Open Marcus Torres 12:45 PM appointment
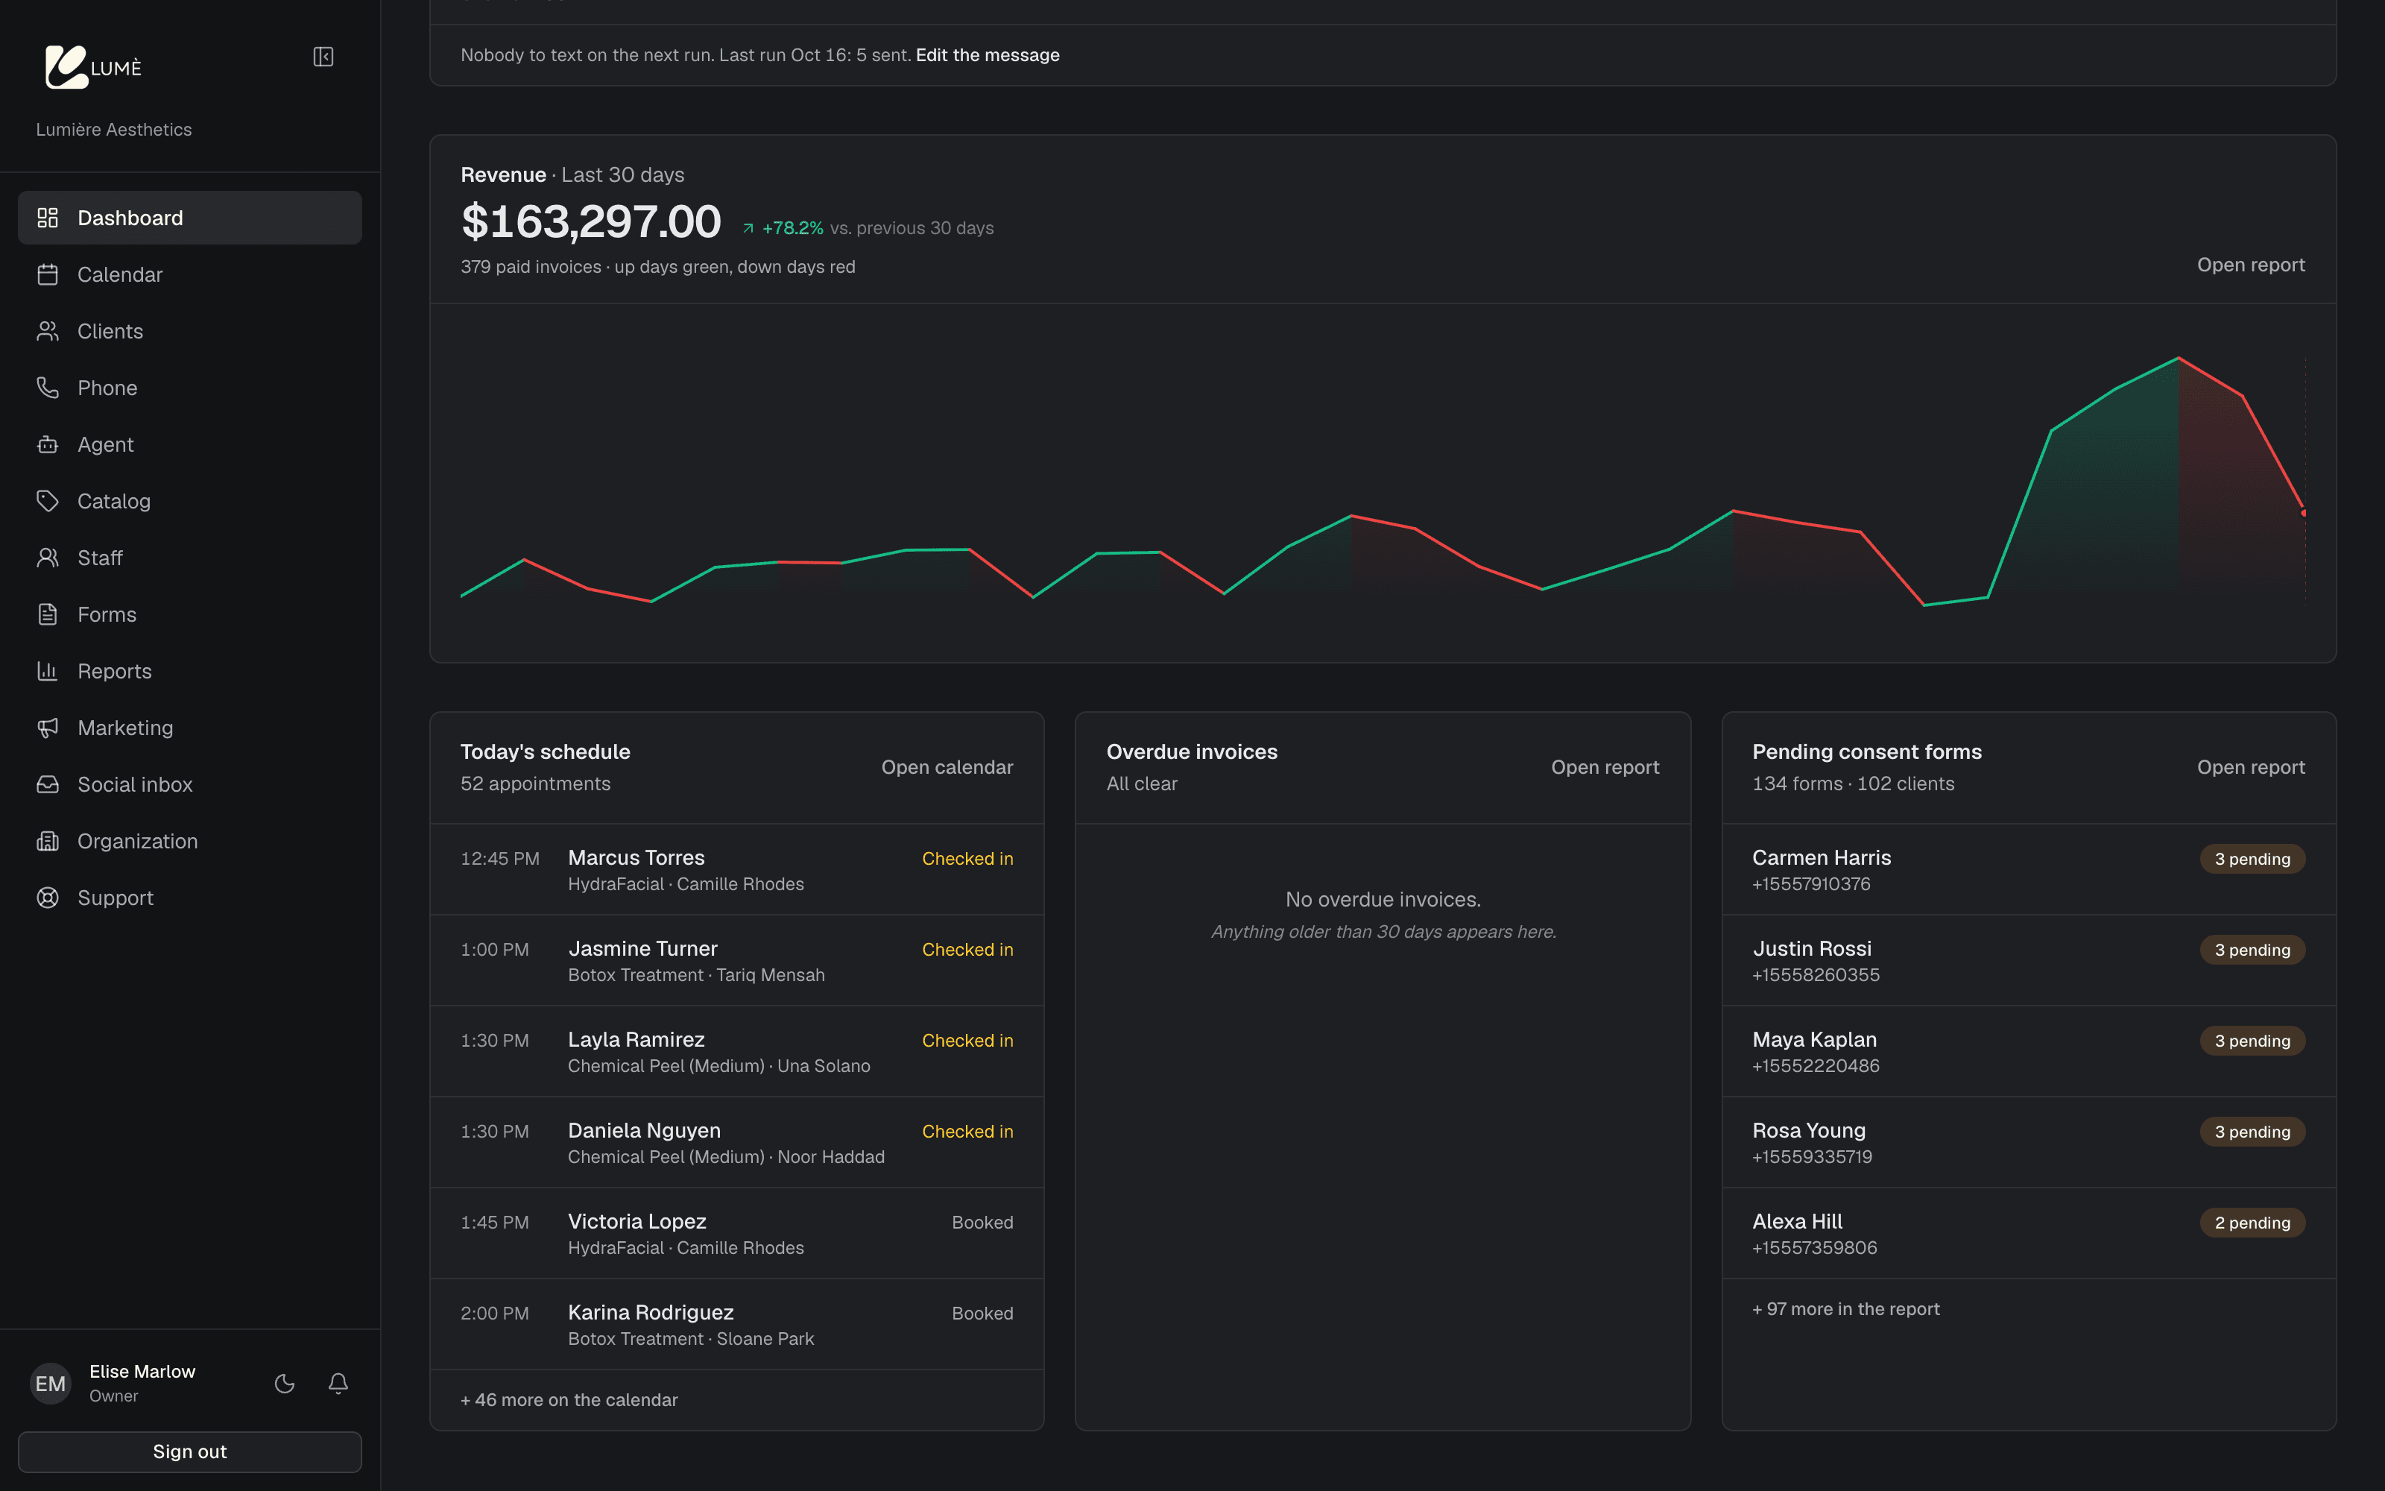The width and height of the screenshot is (2385, 1491). (737, 870)
